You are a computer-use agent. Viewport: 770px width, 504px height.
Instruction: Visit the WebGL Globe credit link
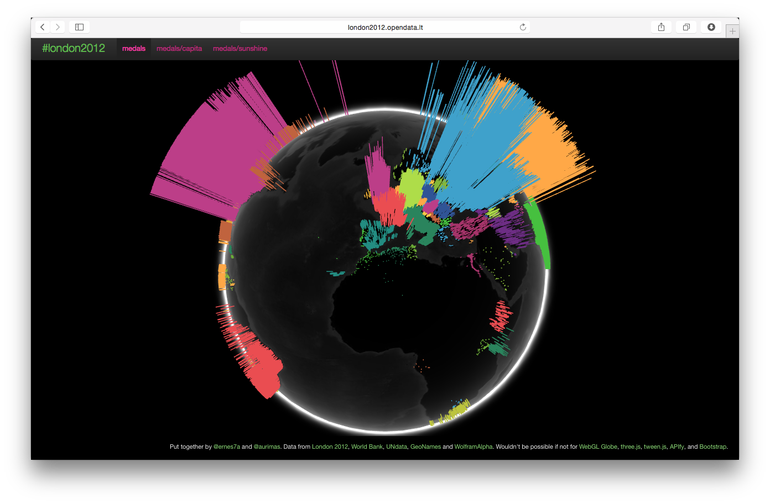click(598, 447)
